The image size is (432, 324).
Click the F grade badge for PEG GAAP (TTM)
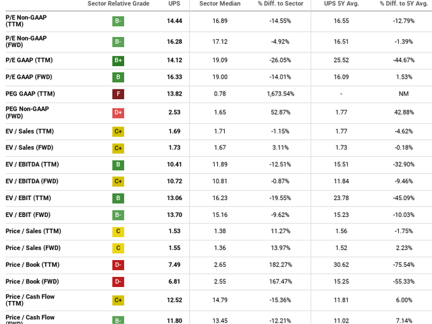[118, 94]
